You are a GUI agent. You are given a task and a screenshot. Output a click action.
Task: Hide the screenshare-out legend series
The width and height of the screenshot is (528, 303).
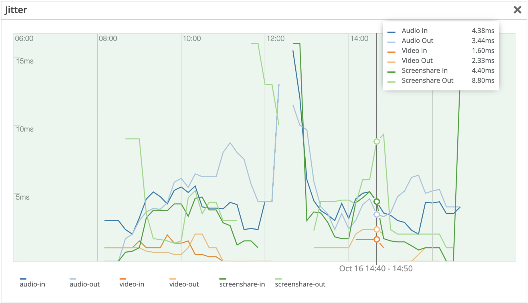point(300,284)
